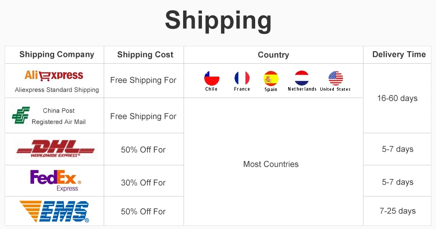Screen dimensions: 436x229
Task: Click the 16-60 days delivery time
Action: click(x=397, y=98)
